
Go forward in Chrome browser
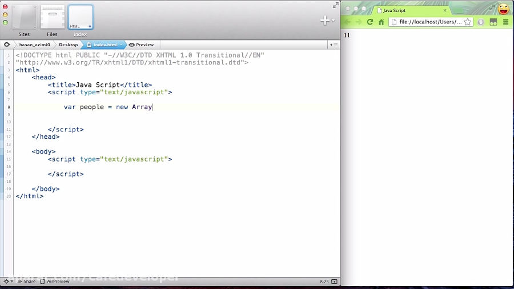tap(359, 22)
